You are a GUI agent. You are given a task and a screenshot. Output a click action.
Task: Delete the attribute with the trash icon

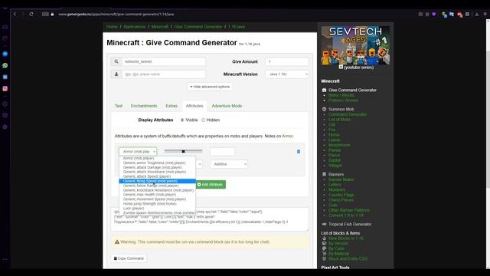coord(299,152)
